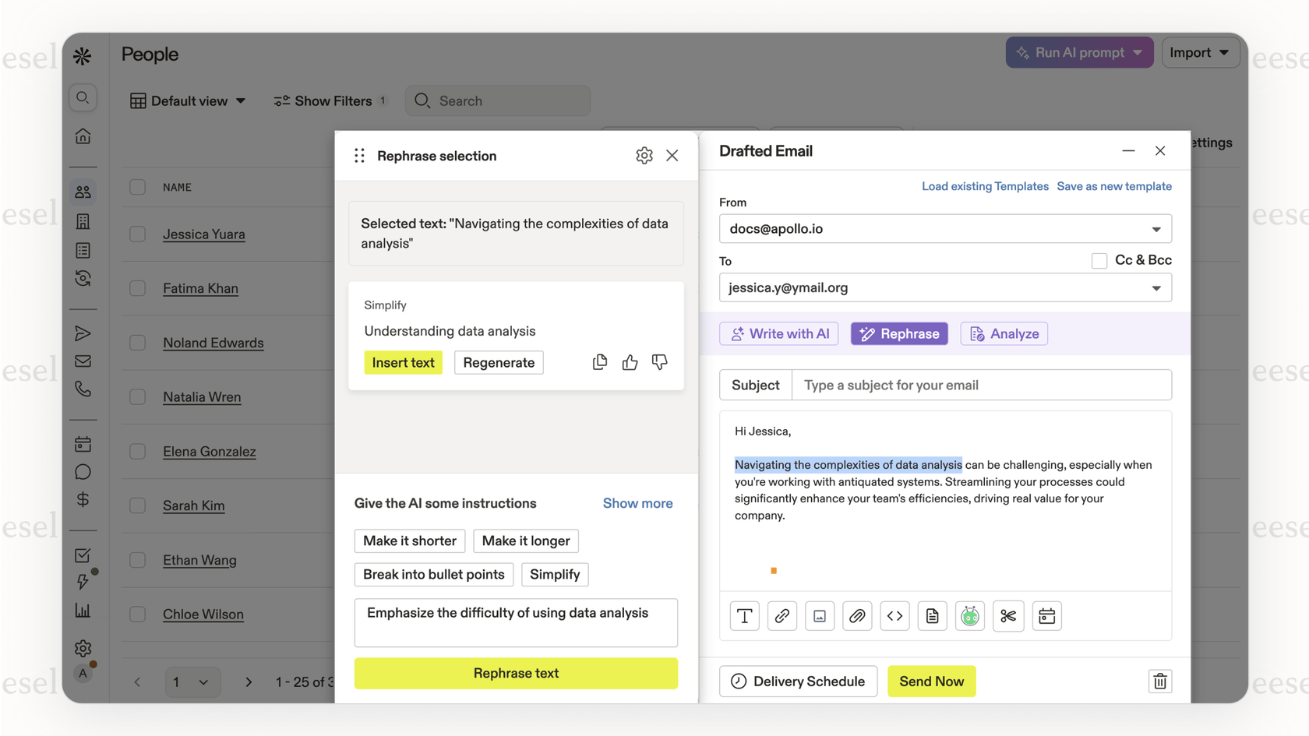The height and width of the screenshot is (736, 1309).
Task: Attach a file using the paperclip icon
Action: click(857, 615)
